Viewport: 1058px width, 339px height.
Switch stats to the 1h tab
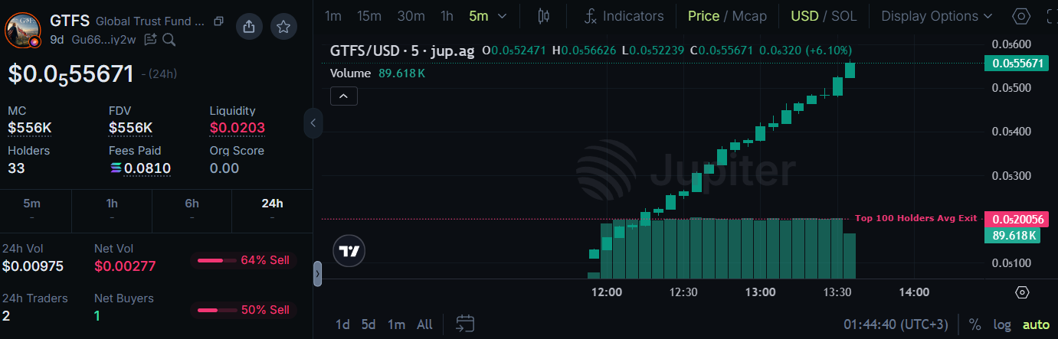pyautogui.click(x=112, y=210)
